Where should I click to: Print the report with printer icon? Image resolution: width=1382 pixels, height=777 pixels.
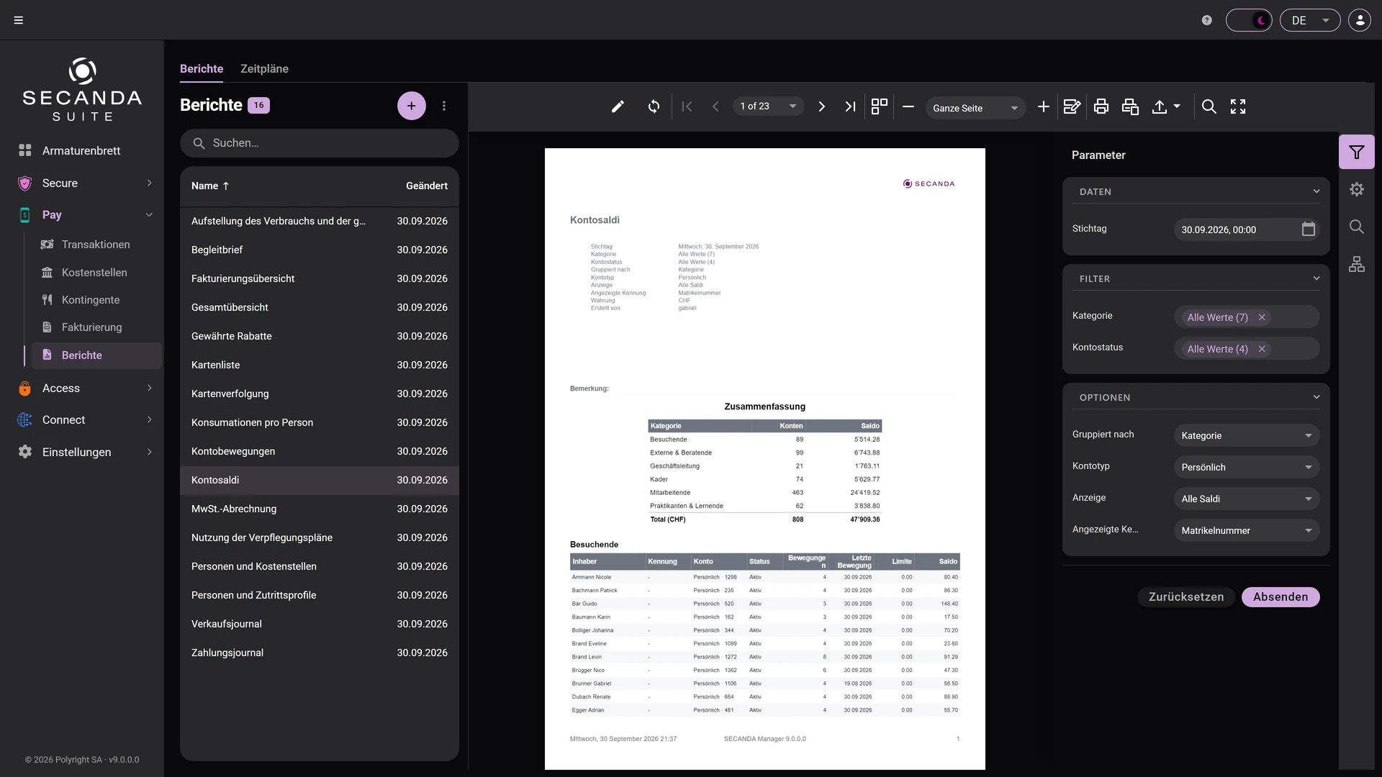tap(1101, 106)
